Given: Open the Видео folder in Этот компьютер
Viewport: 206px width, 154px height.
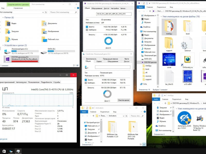Looking at the screenshot, I should (11, 23).
